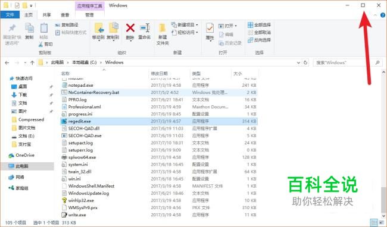The width and height of the screenshot is (387, 227).
Task: Open the Move to (移动到) menu
Action: point(98,32)
